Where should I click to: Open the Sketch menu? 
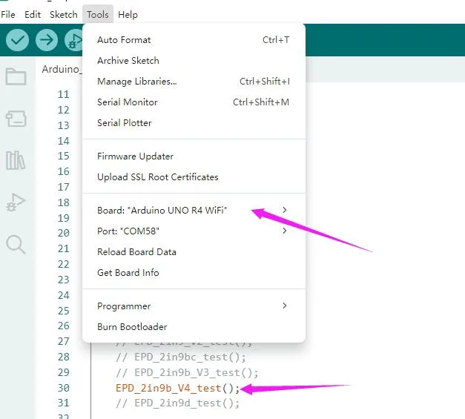pos(64,15)
